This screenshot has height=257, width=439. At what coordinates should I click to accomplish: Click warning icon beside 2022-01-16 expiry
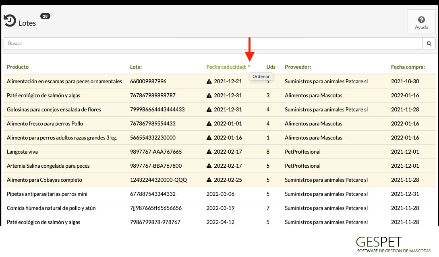pyautogui.click(x=209, y=138)
